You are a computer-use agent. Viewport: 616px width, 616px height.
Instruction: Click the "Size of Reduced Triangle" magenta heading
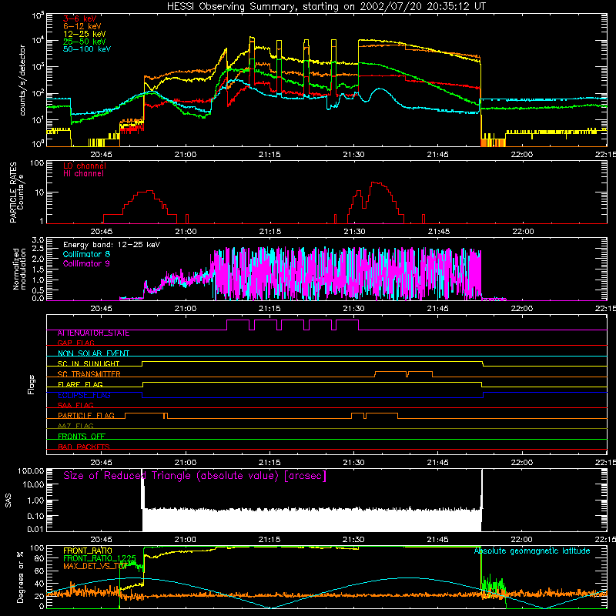[x=195, y=476]
